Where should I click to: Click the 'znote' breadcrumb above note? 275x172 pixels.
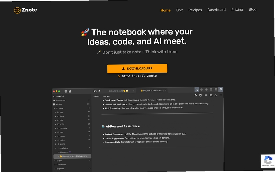pos(96,96)
